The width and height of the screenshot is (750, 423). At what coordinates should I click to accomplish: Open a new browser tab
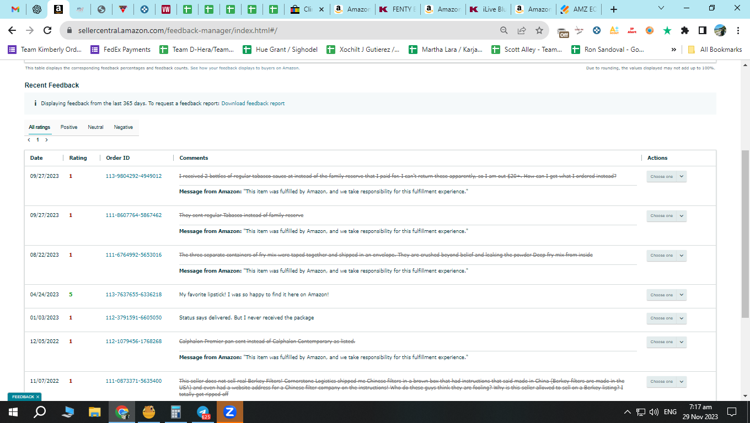pyautogui.click(x=614, y=9)
